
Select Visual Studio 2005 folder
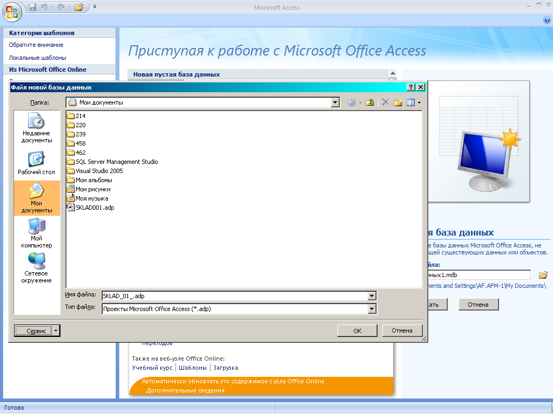[x=95, y=171]
